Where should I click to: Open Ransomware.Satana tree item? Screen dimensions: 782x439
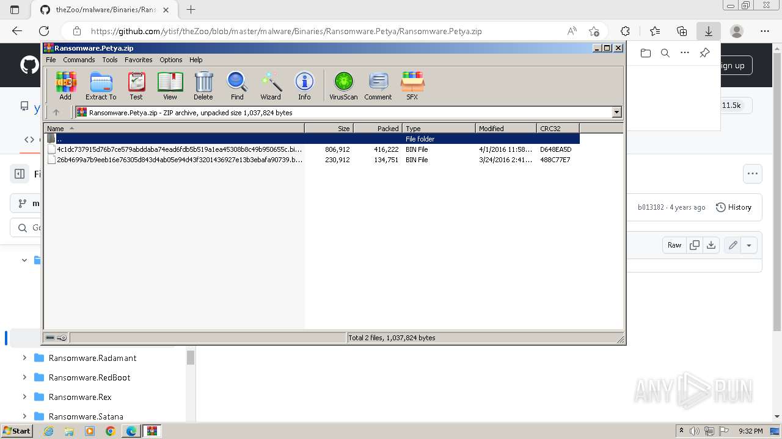coord(86,416)
